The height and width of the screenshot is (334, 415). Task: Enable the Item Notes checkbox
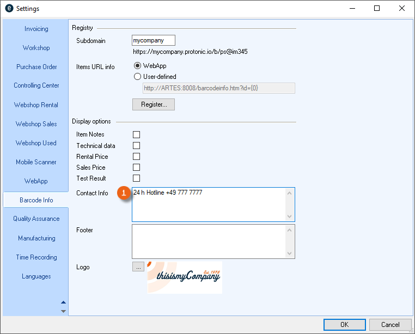tap(137, 134)
